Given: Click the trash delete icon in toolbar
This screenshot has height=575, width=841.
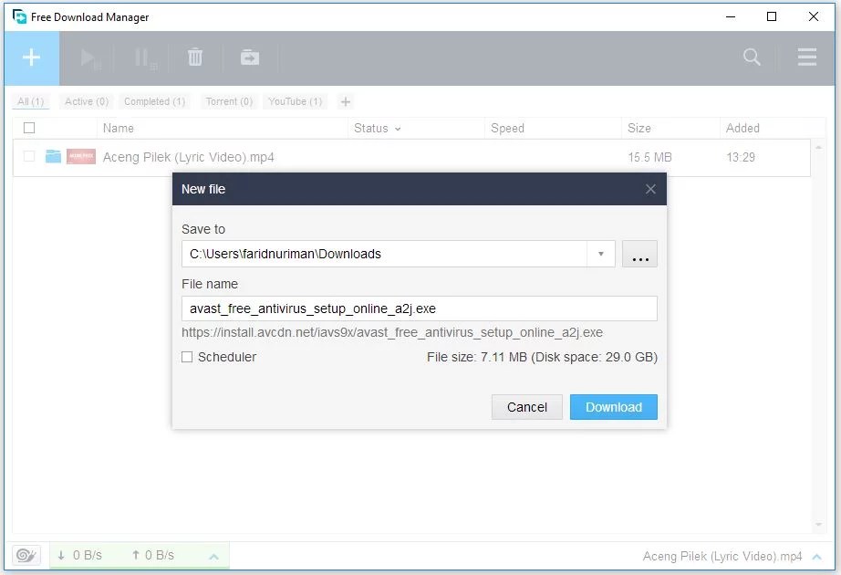Looking at the screenshot, I should click(195, 57).
